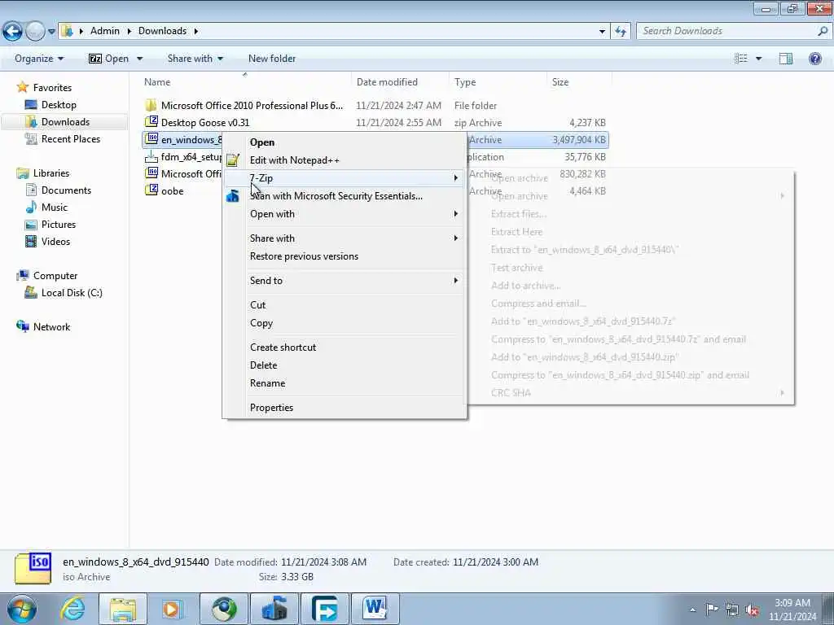Sort by the Type column header

[x=498, y=82]
